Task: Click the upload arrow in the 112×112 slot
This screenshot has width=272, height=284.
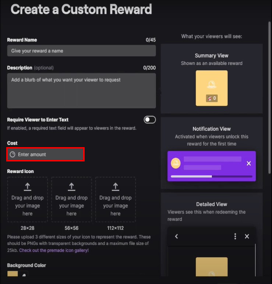Action: [115, 187]
